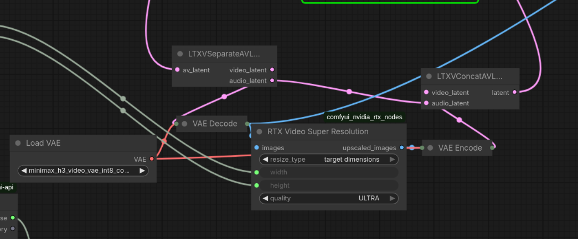Screen dimensions: 578x239
Task: Collapse the LTXVConcatAVL node via its dot
Action: point(429,77)
